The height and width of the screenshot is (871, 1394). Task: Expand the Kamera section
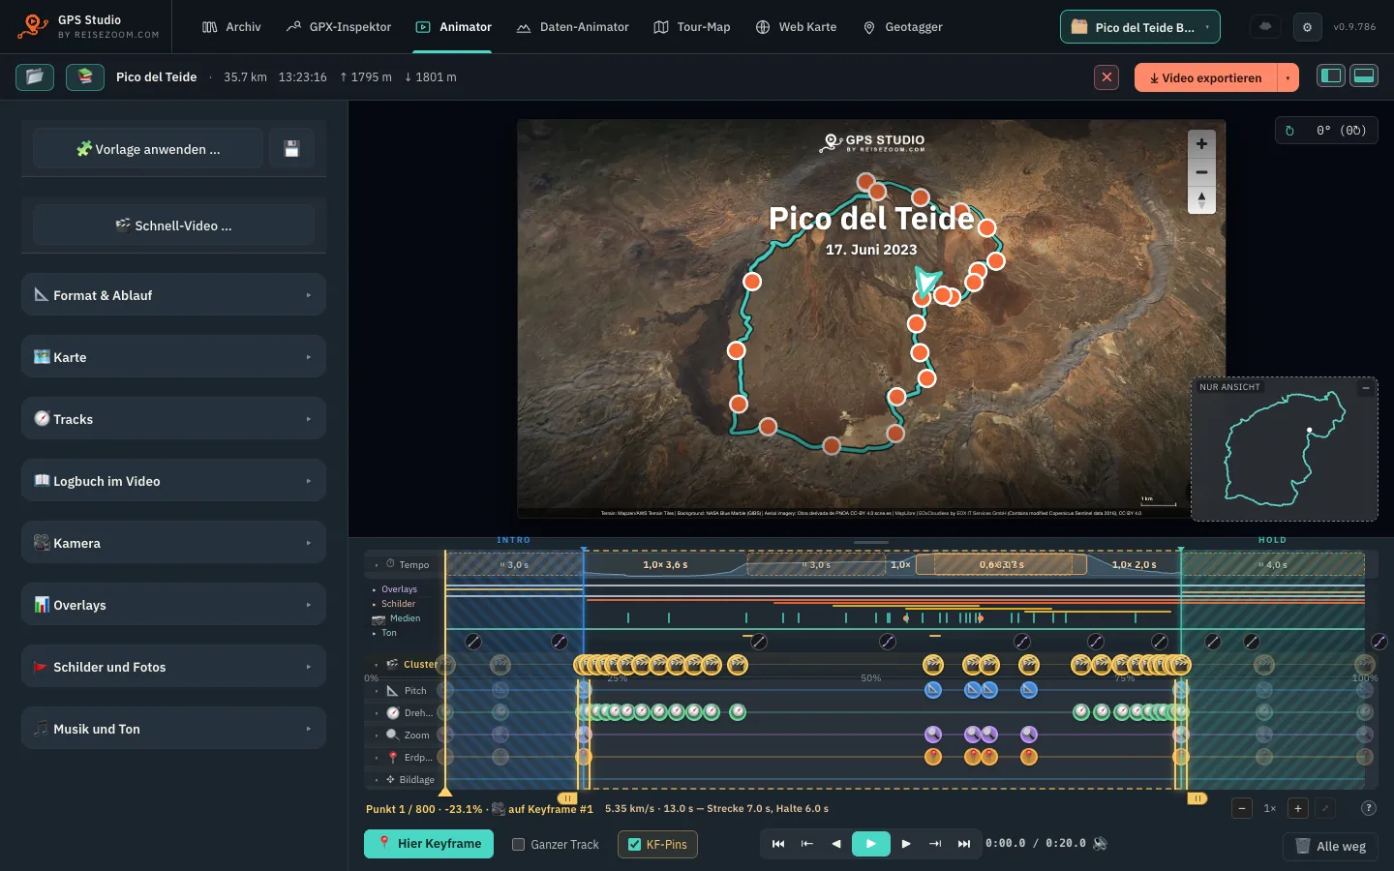[x=173, y=543]
